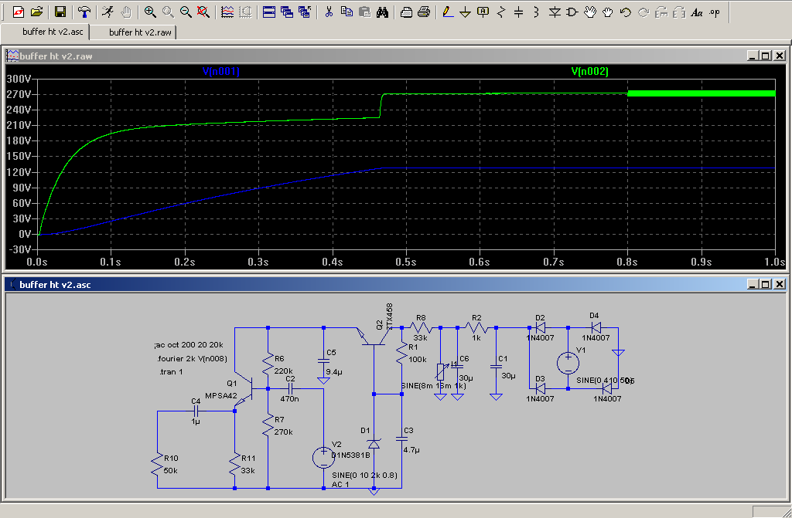Select the Text Aa tool
The height and width of the screenshot is (518, 792).
coord(696,12)
